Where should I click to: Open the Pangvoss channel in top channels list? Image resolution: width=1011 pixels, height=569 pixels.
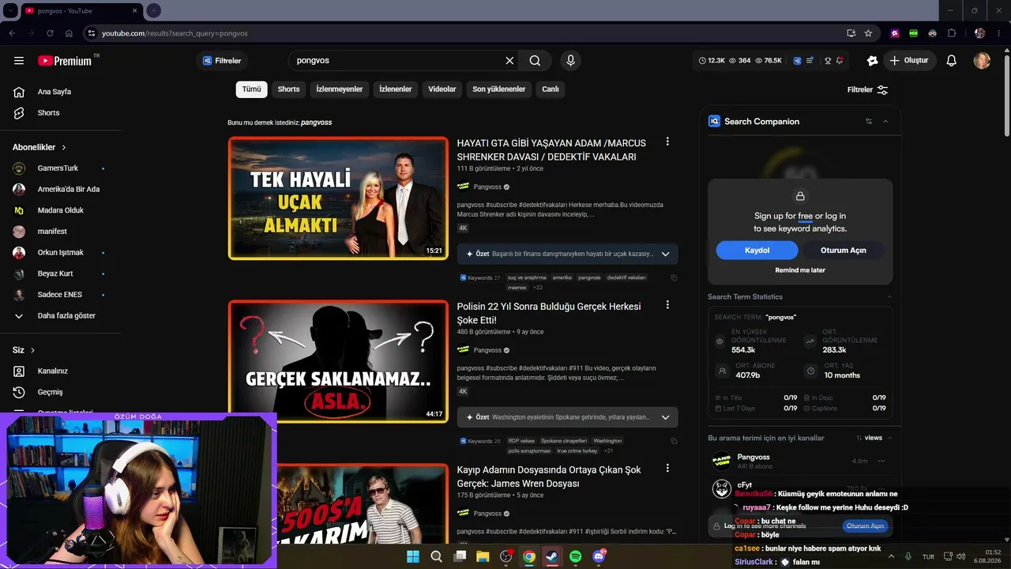tap(754, 458)
